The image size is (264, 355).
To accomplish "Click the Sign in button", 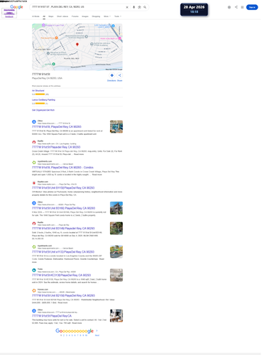I will (252, 7).
